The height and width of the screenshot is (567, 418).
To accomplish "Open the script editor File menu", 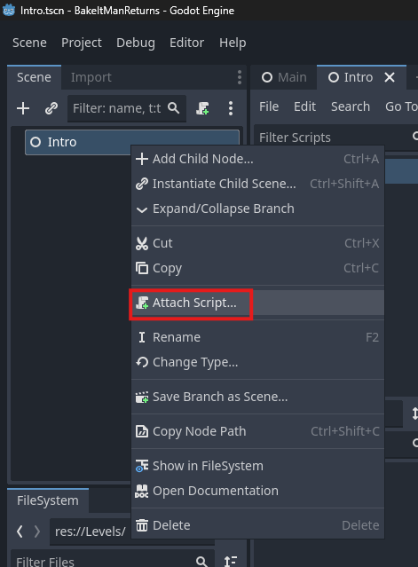I will point(269,106).
